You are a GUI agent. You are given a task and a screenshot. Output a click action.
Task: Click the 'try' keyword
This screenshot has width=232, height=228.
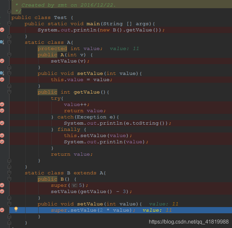pos(56,98)
